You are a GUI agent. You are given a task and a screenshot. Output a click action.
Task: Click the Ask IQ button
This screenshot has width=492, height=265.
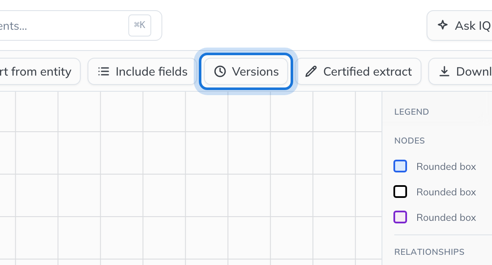pyautogui.click(x=460, y=25)
